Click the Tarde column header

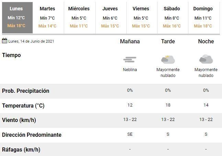coord(168,42)
